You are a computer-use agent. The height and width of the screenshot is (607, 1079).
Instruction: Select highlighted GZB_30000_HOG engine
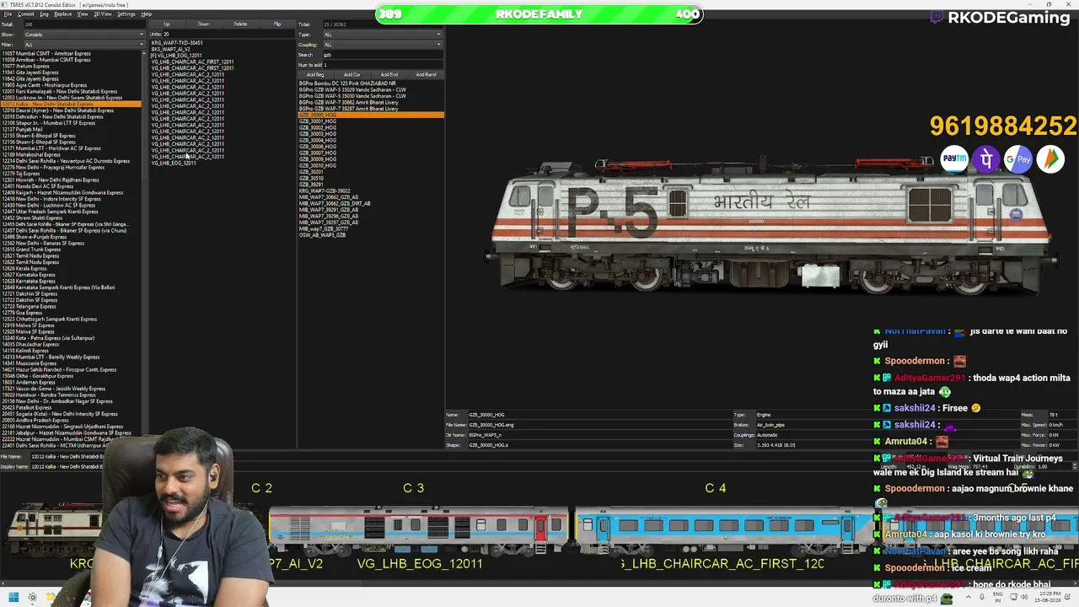point(371,115)
